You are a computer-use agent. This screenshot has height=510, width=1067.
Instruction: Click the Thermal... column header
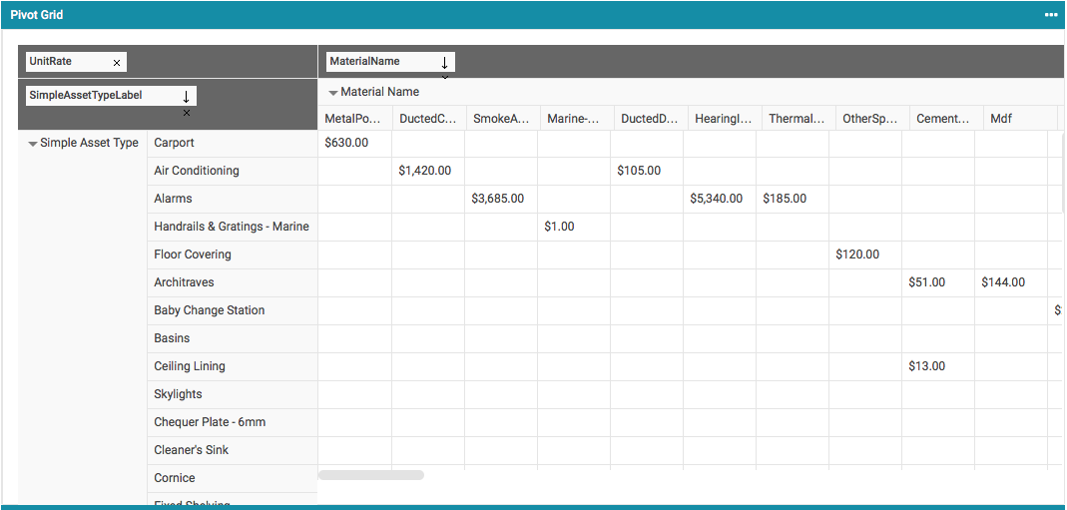coord(799,119)
